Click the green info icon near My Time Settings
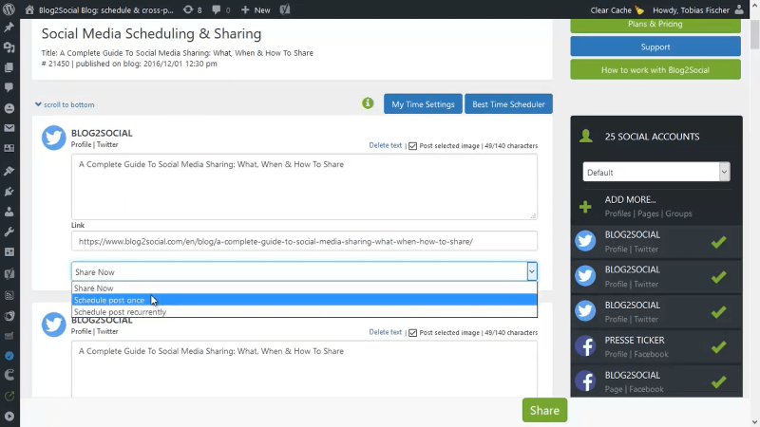 [x=368, y=103]
